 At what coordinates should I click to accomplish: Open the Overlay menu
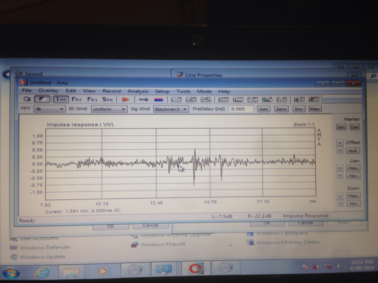click(48, 91)
